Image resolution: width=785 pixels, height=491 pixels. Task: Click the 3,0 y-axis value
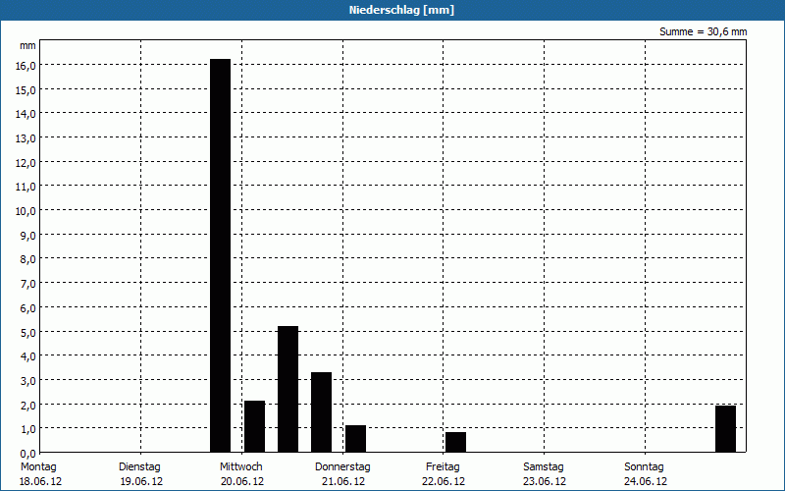coord(28,381)
